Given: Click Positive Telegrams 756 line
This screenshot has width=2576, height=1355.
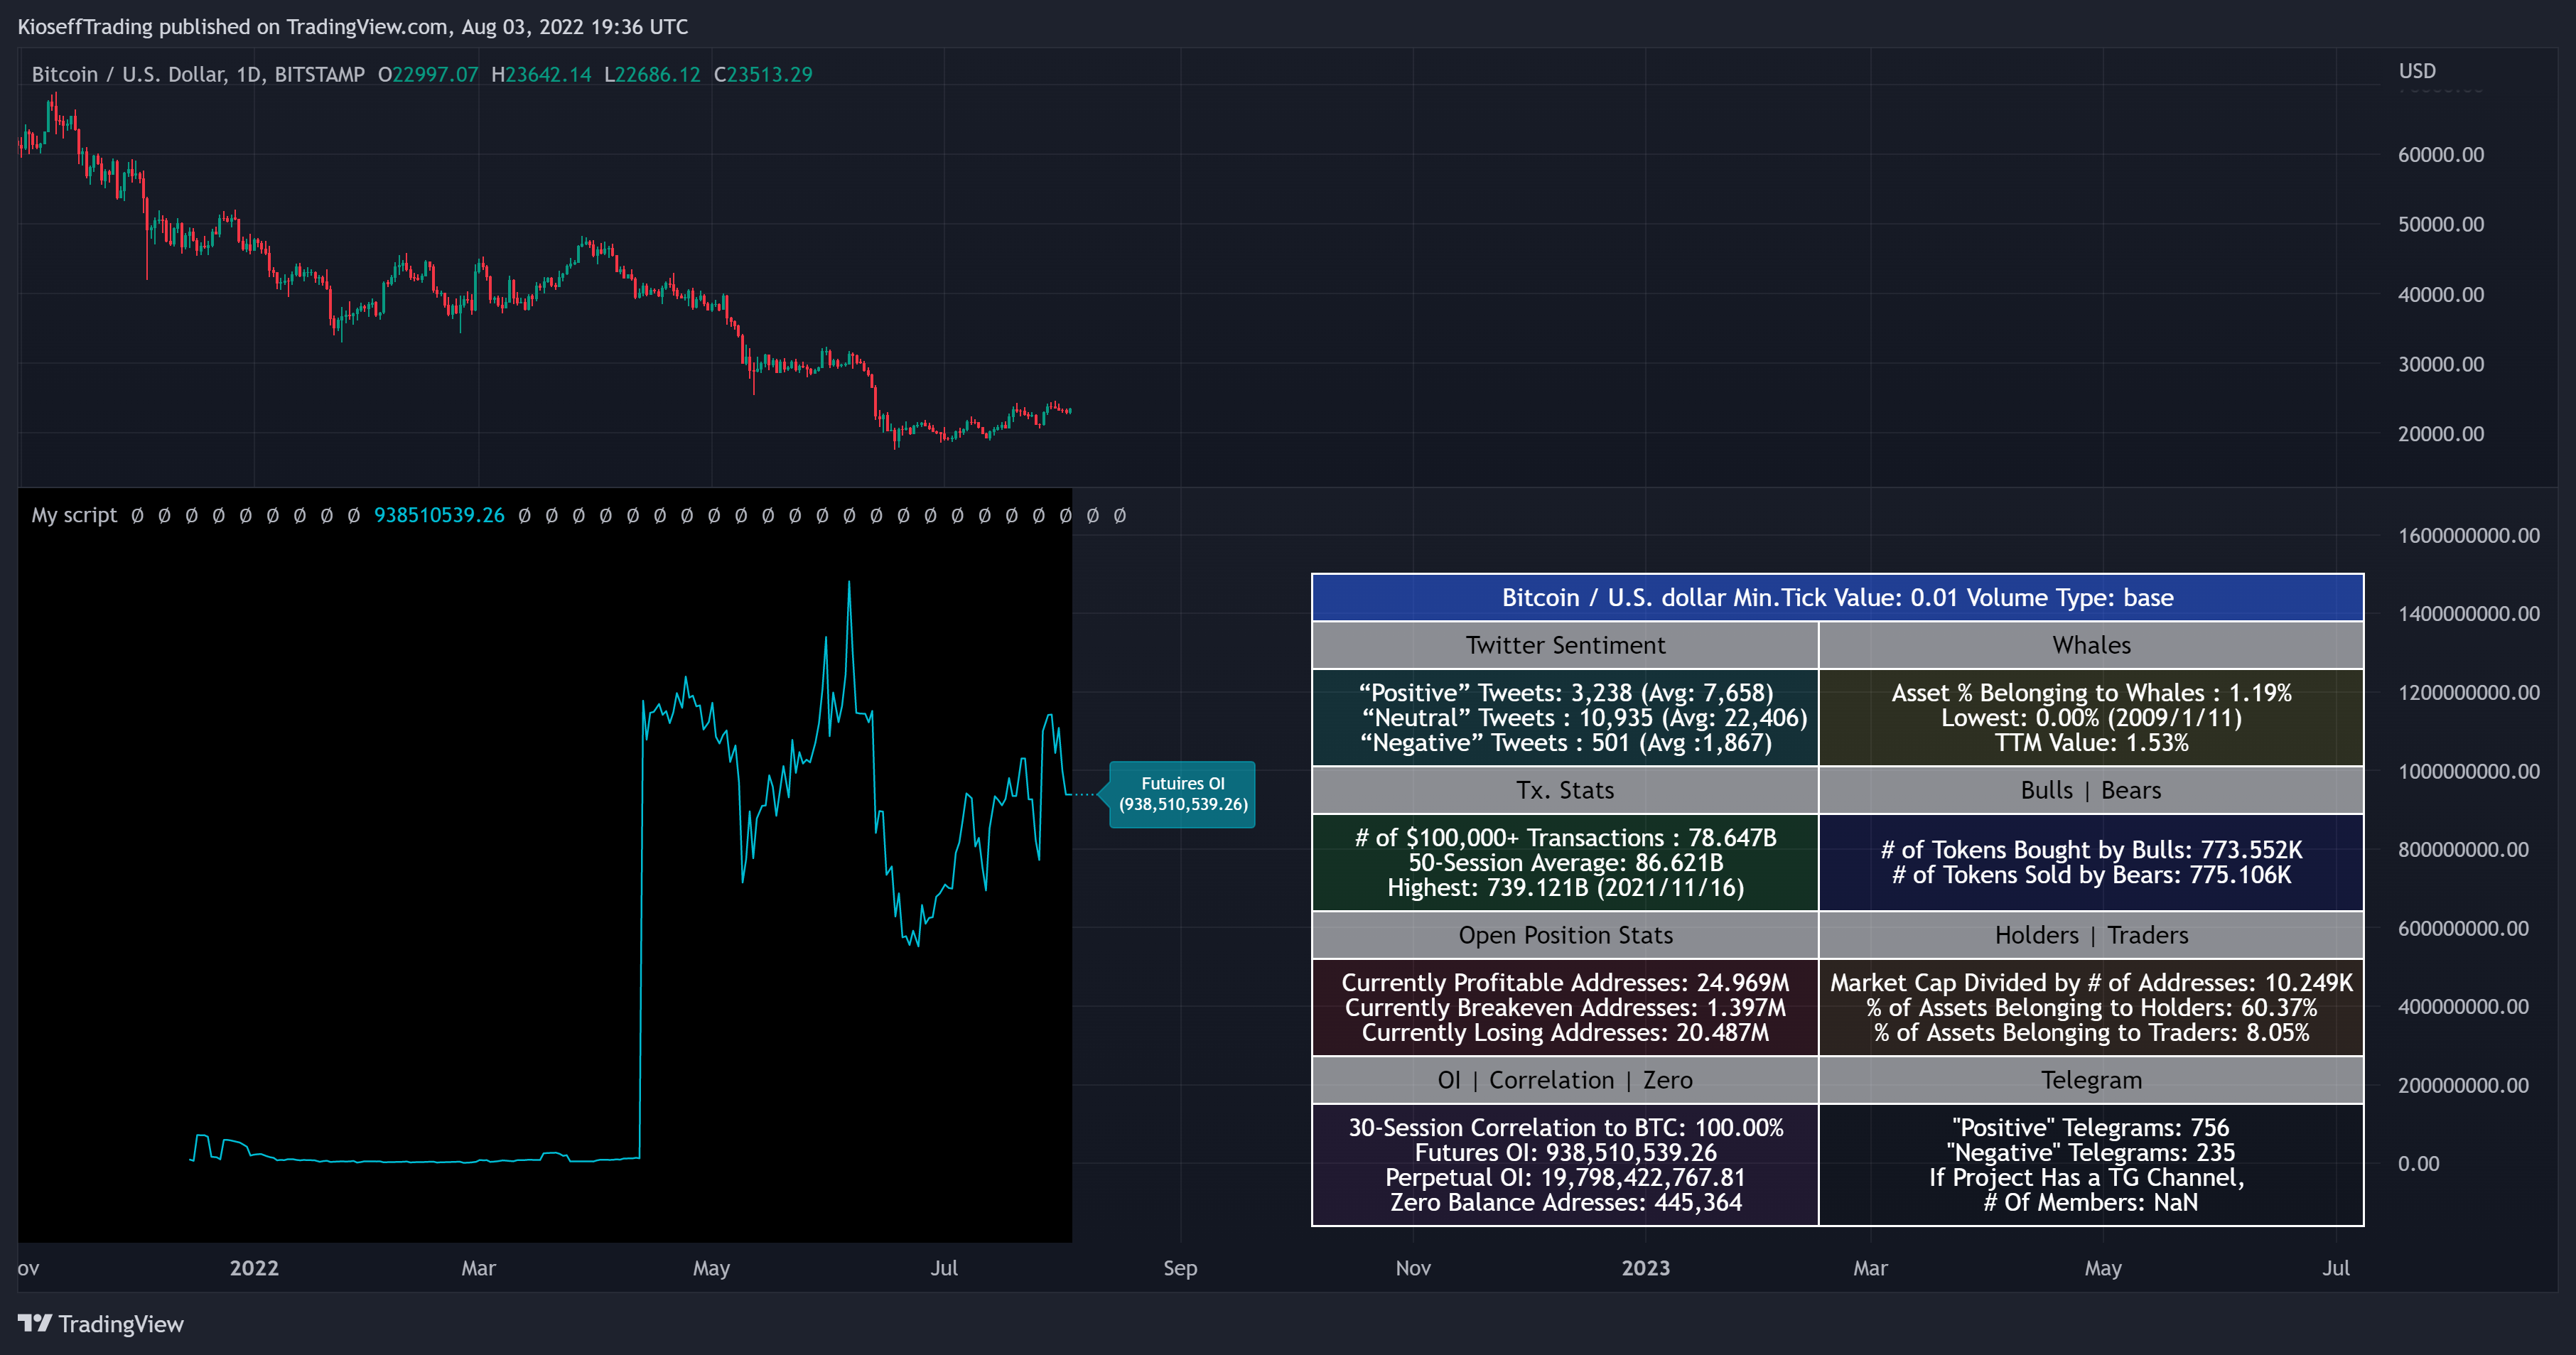Looking at the screenshot, I should [2091, 1128].
